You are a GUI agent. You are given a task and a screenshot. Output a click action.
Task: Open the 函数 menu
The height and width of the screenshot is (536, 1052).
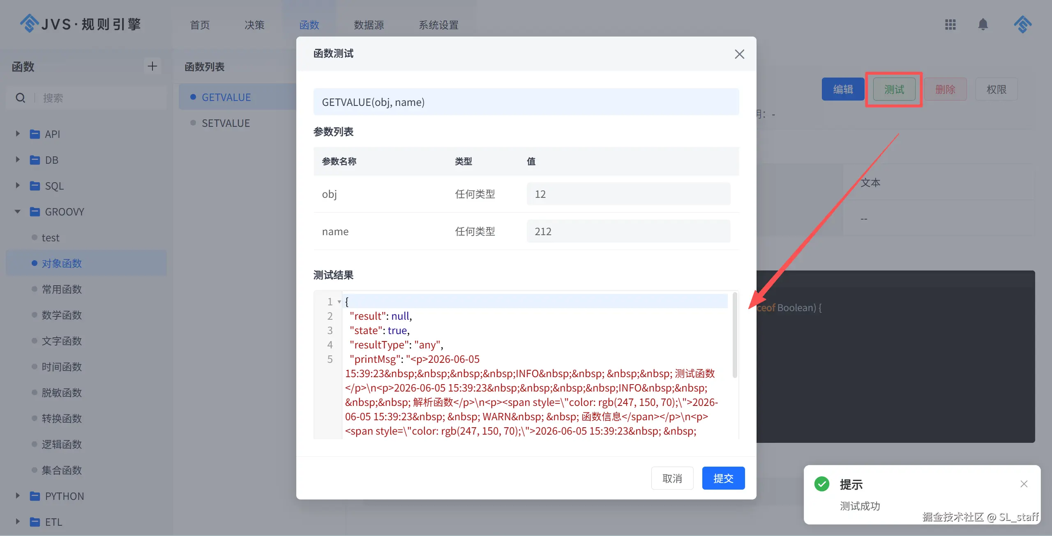[309, 25]
